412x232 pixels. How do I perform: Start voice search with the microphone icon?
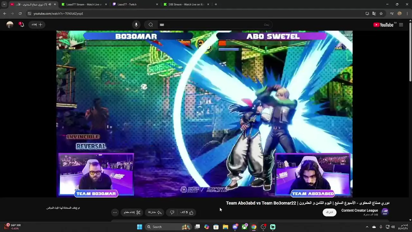136,25
